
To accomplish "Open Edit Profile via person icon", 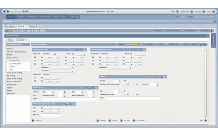I will (x=192, y=12).
